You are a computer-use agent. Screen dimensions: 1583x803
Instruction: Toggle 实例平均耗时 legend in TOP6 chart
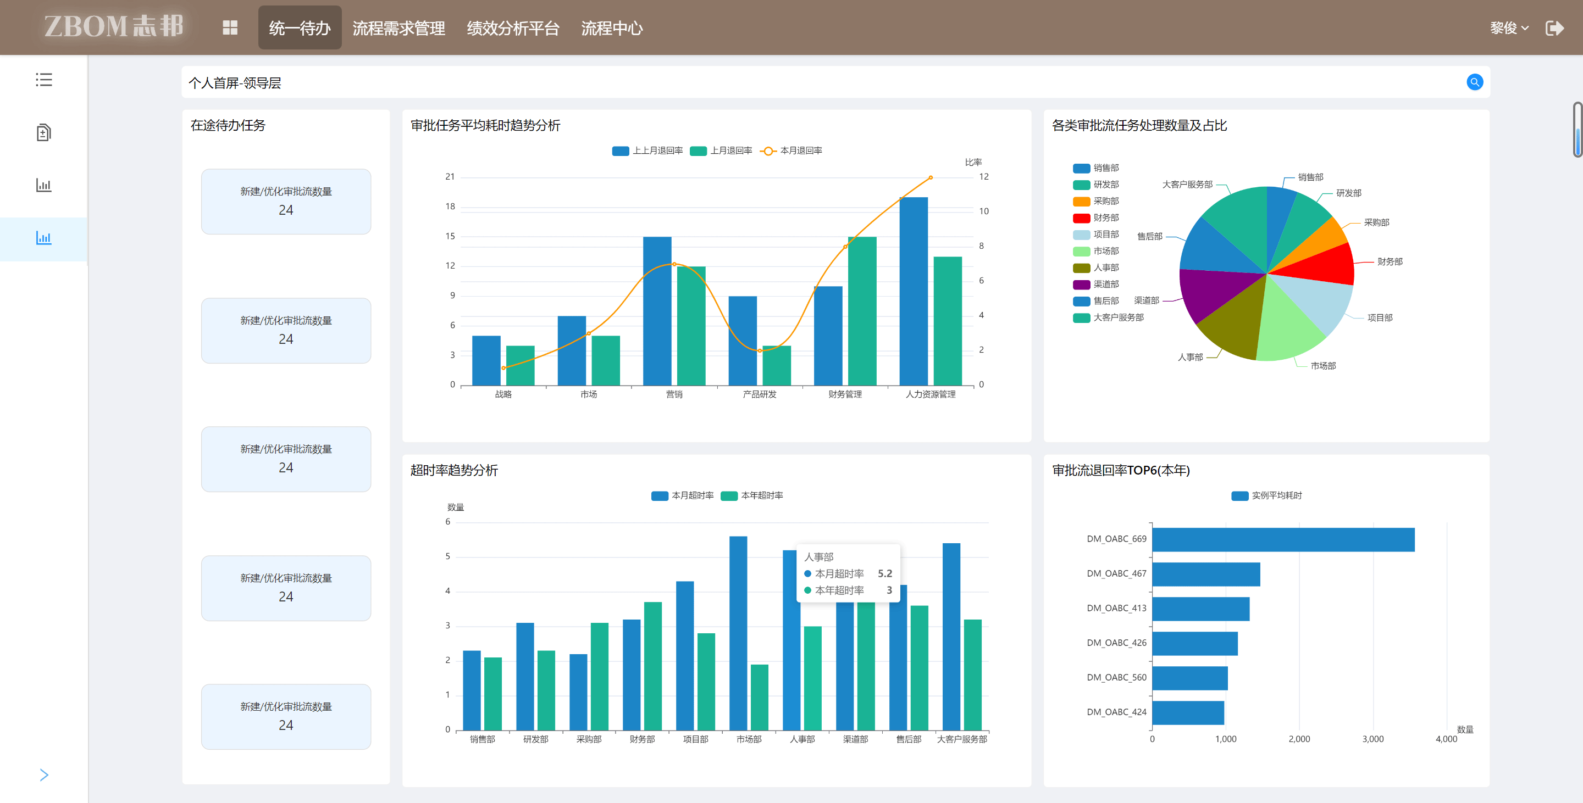point(1266,495)
